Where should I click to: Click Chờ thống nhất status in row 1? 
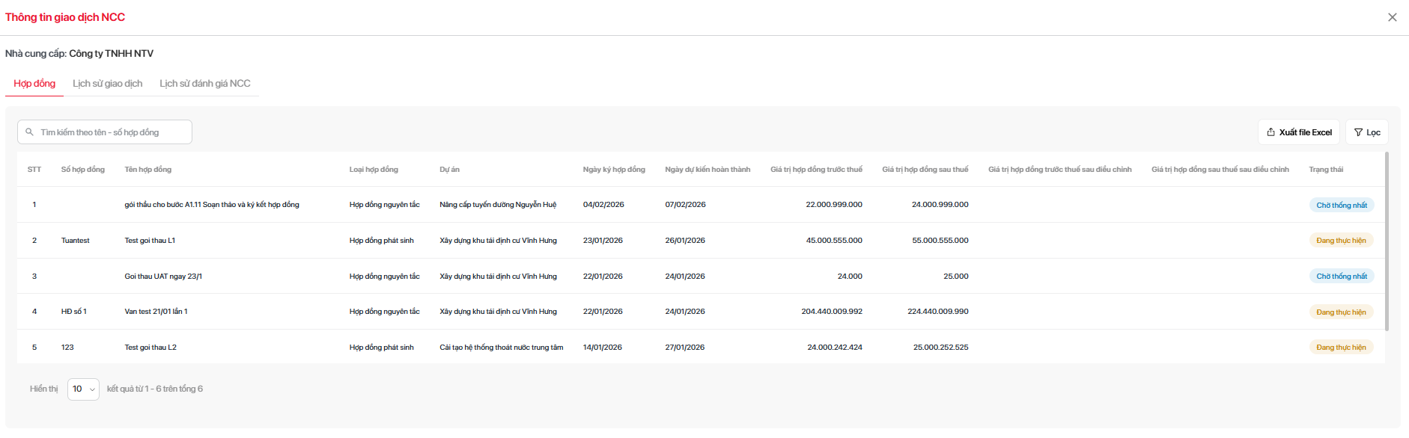1341,205
